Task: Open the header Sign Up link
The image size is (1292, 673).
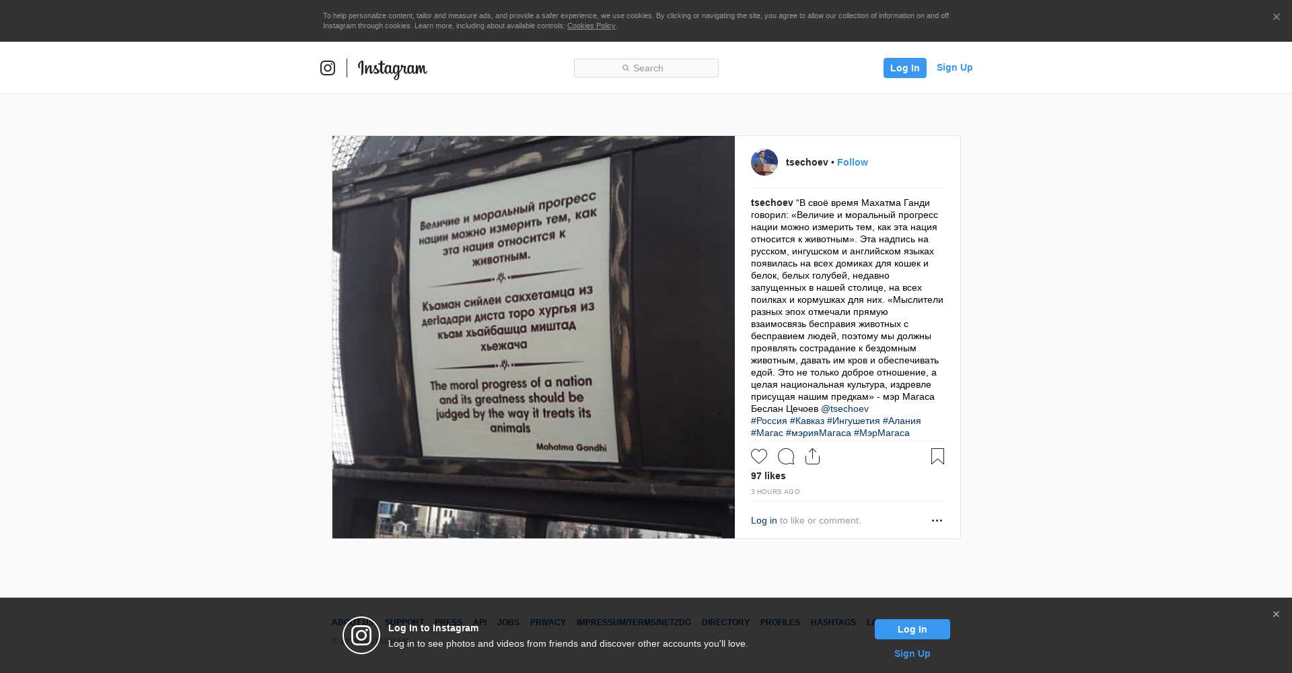Action: tap(954, 67)
